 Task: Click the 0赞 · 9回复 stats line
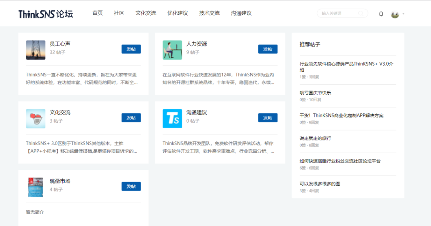tap(309, 123)
